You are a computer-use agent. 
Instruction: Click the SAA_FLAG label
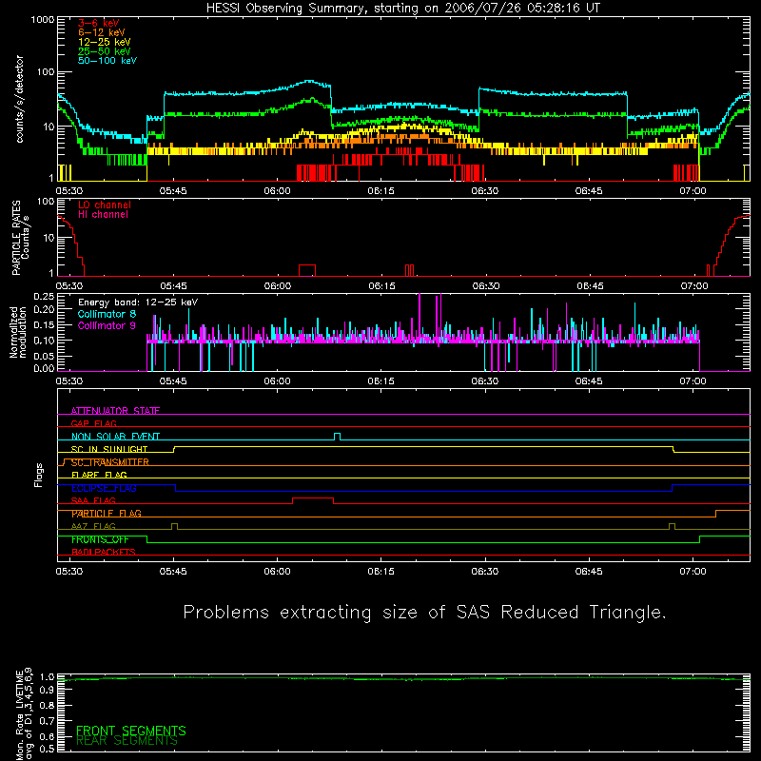click(x=93, y=500)
